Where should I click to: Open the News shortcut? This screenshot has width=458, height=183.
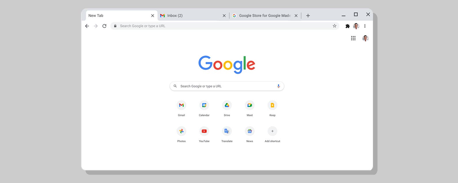250,131
